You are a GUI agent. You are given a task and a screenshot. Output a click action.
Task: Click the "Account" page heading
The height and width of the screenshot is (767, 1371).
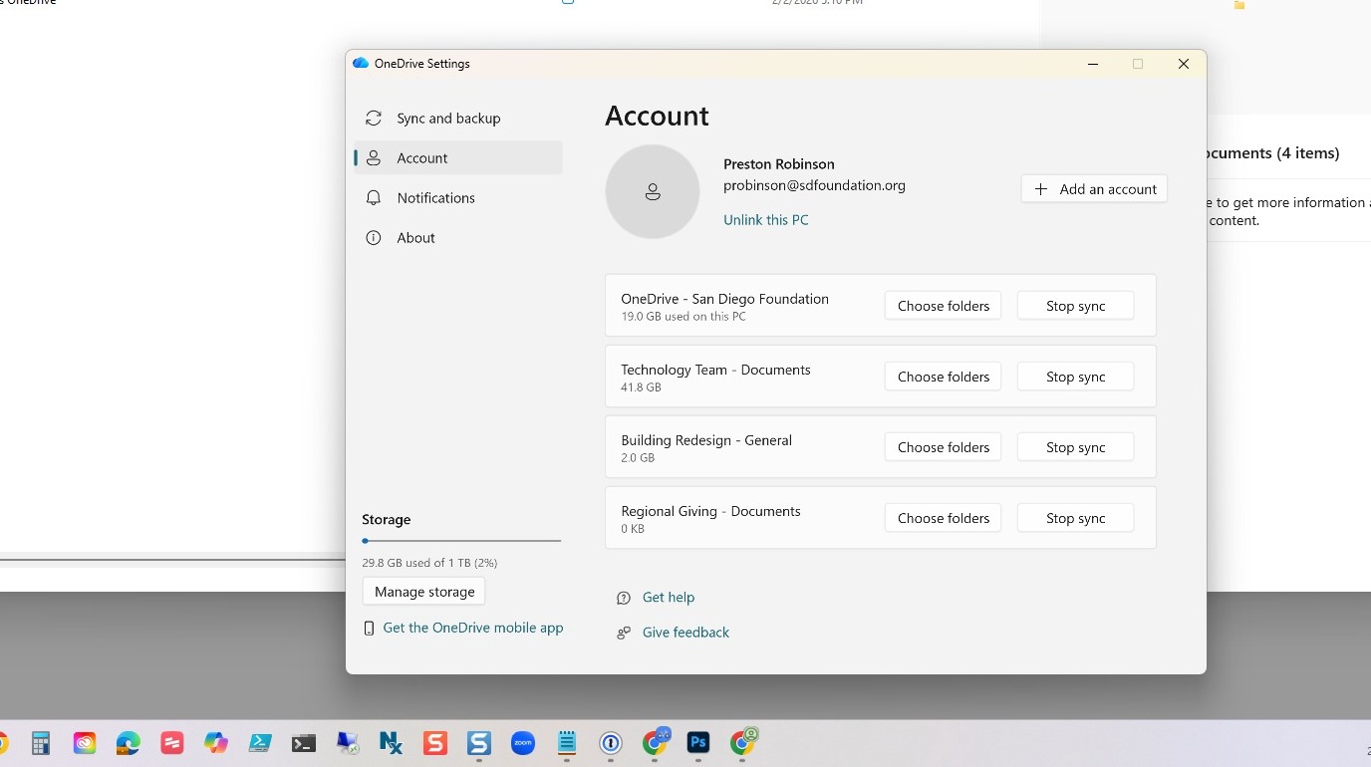(657, 116)
